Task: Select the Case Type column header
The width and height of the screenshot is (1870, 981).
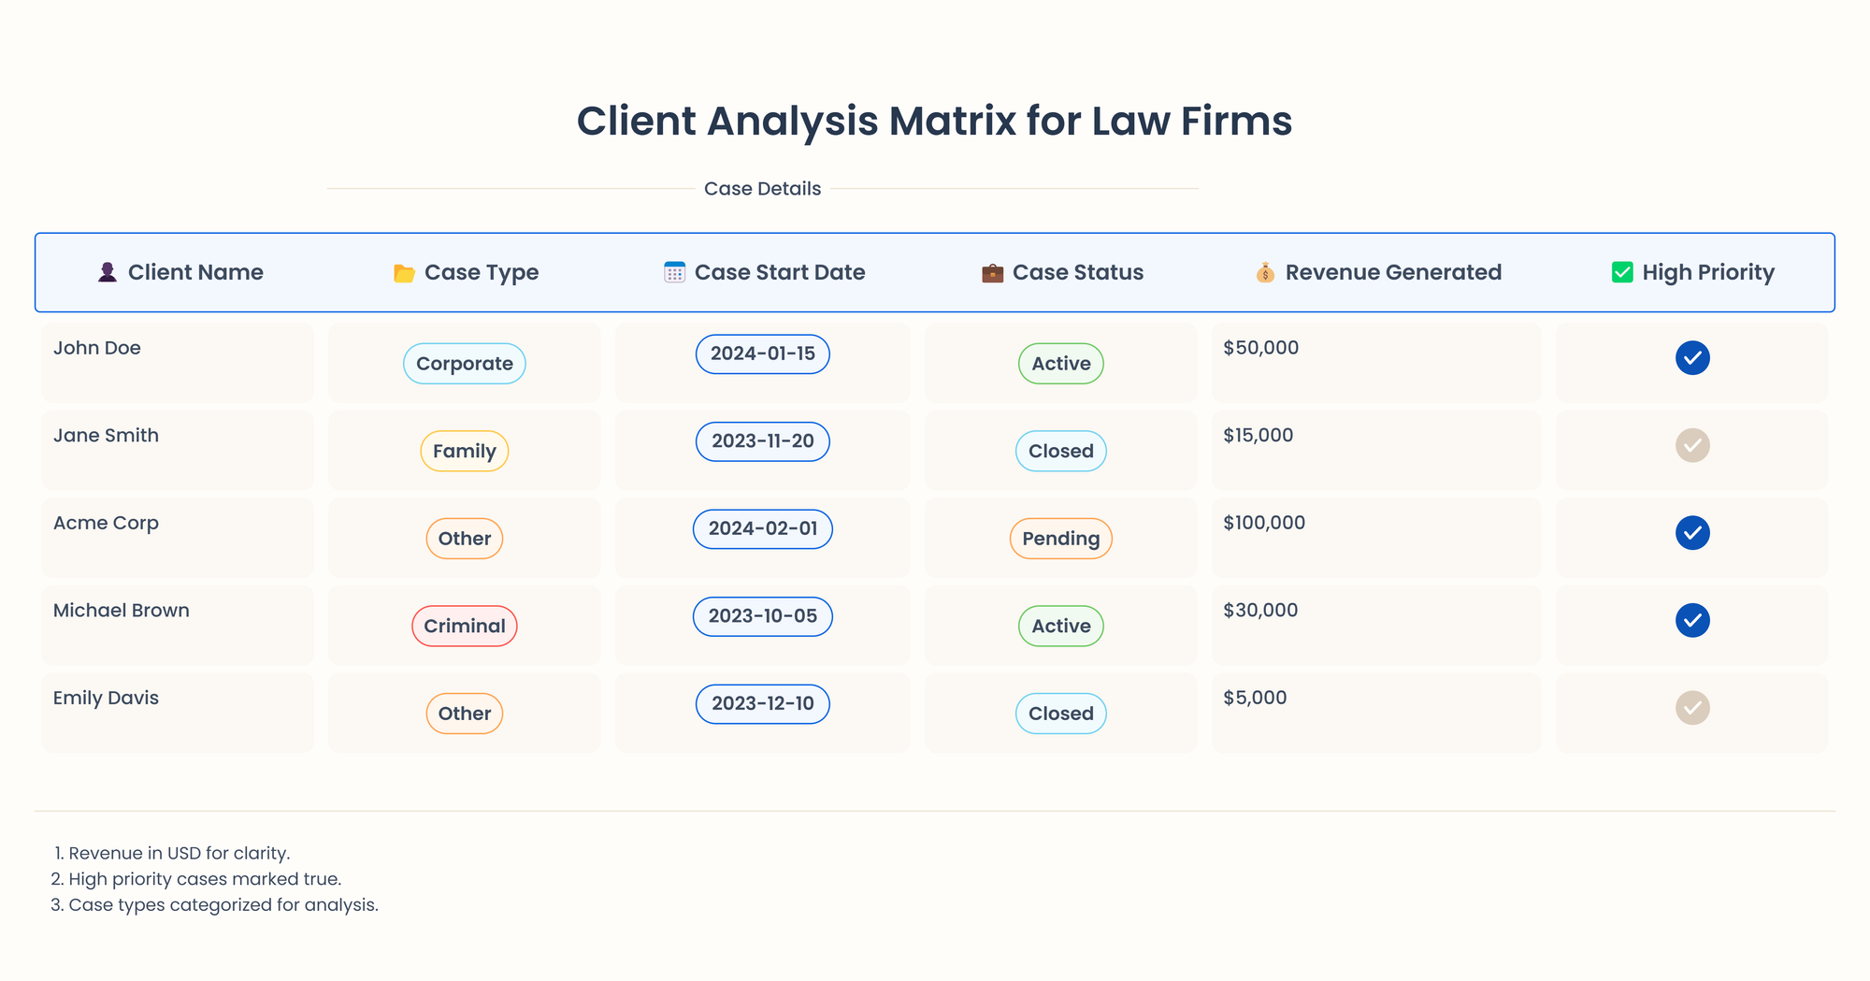Action: click(x=467, y=272)
